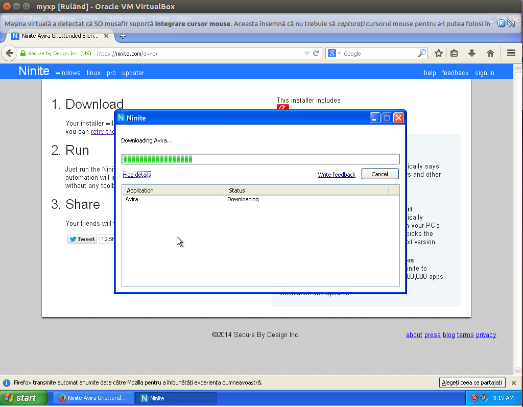Open the updater link in Ninite header

133,73
